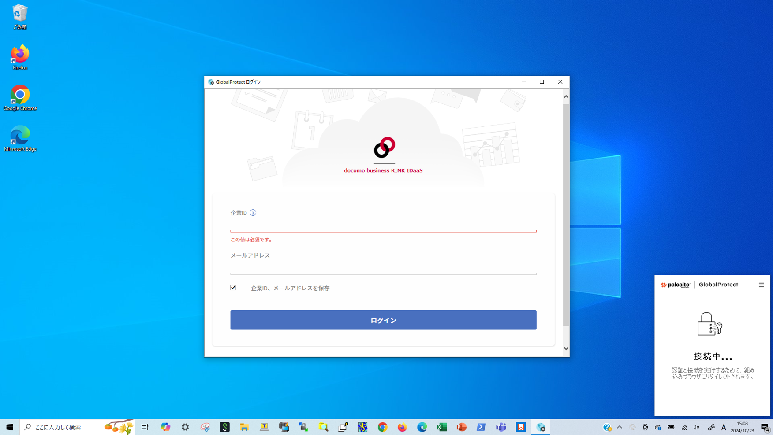Open the GlobalProtect hamburger menu
The image size is (773, 436).
click(761, 285)
